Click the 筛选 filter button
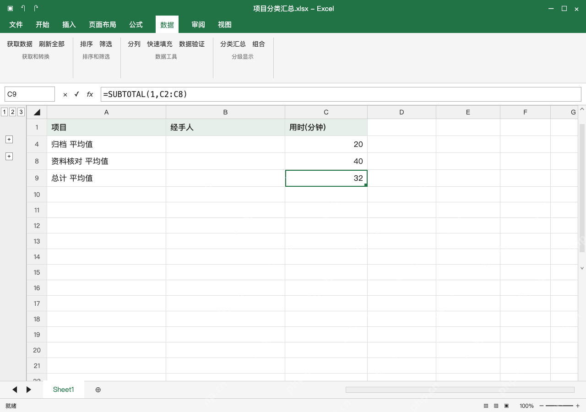 tap(106, 44)
